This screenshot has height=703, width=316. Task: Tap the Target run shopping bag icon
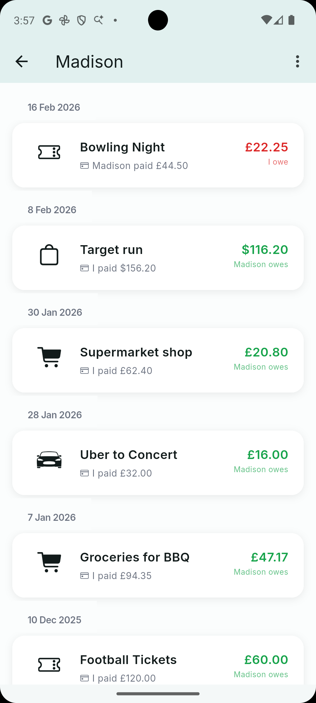pyautogui.click(x=49, y=255)
